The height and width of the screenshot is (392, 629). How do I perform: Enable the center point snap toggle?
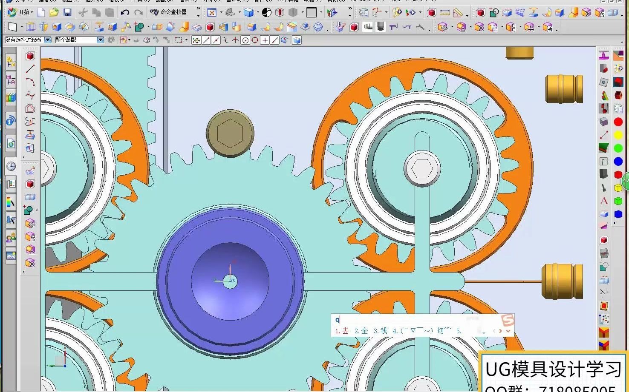click(245, 40)
